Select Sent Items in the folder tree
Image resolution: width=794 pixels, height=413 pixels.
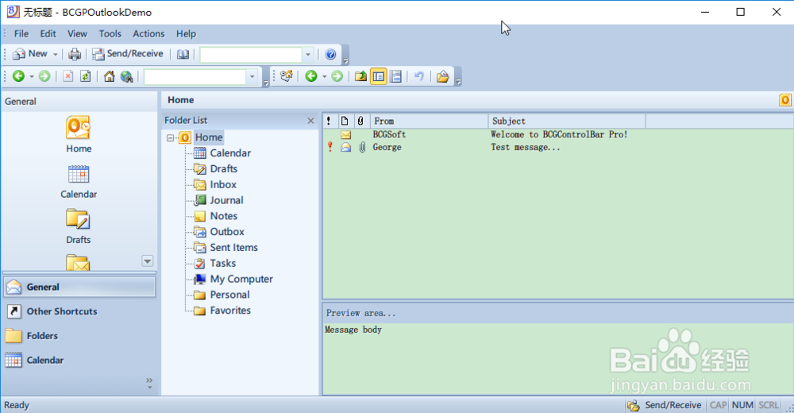(234, 247)
